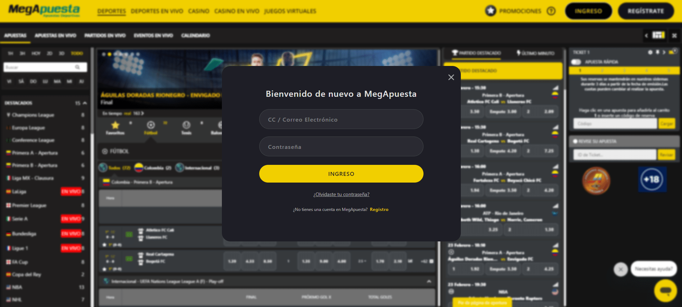Click a banner carousel dot indicator

[x=110, y=54]
